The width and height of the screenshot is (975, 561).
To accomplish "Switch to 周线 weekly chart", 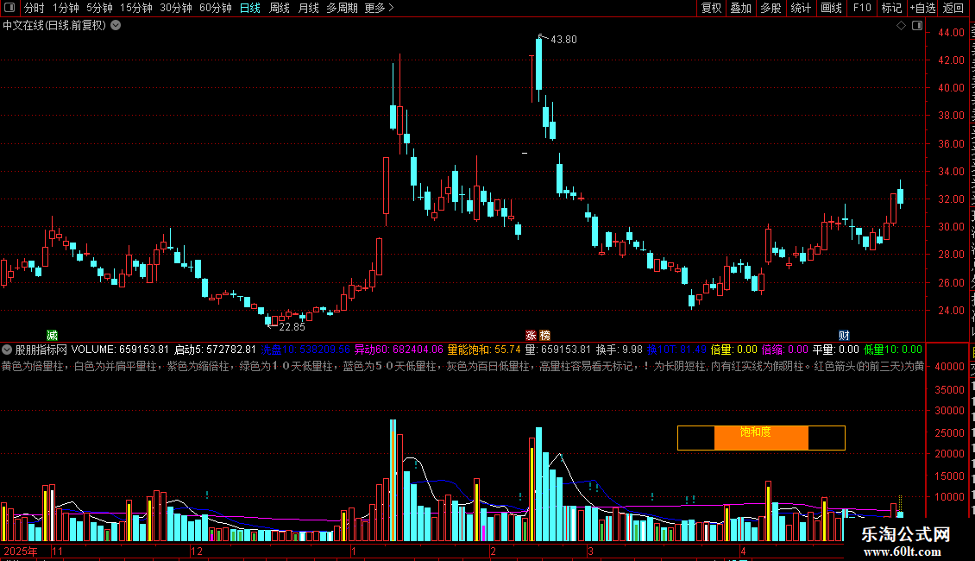I will [280, 8].
